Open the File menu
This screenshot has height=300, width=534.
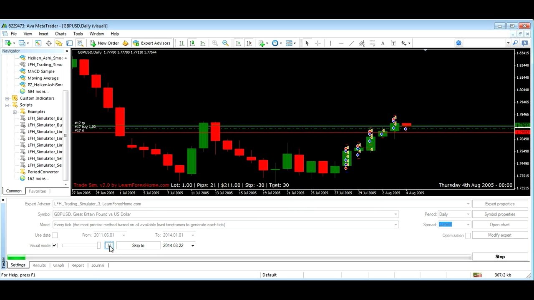pyautogui.click(x=14, y=34)
